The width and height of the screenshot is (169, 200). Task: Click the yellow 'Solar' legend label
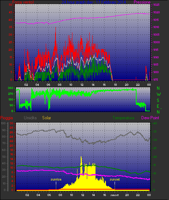(x=46, y=118)
